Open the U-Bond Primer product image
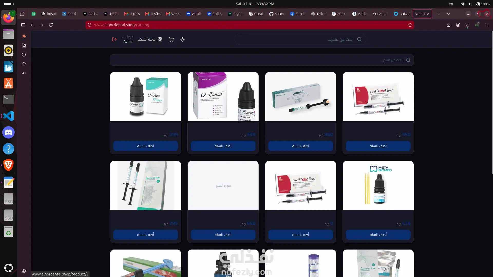Screen dimensions: 493x277 [146, 97]
